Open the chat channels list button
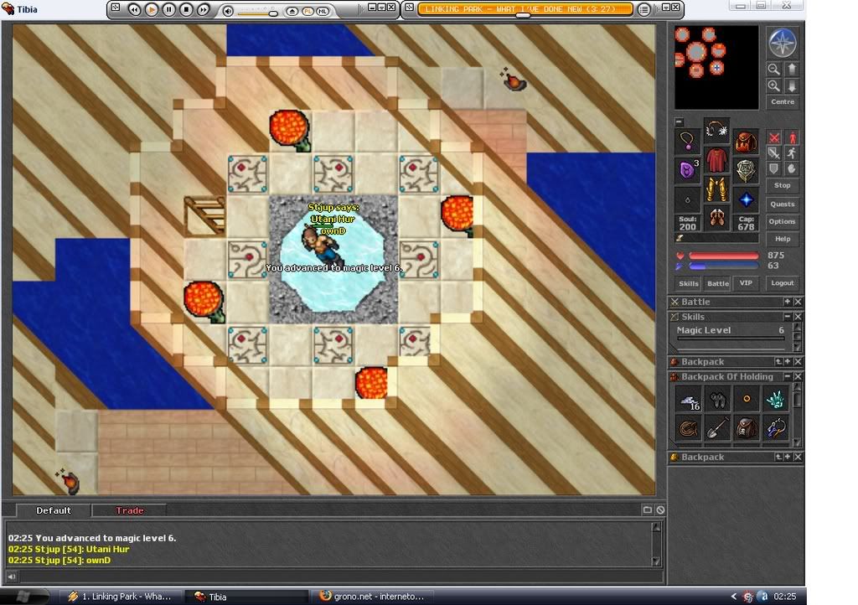This screenshot has height=605, width=858. [x=648, y=509]
